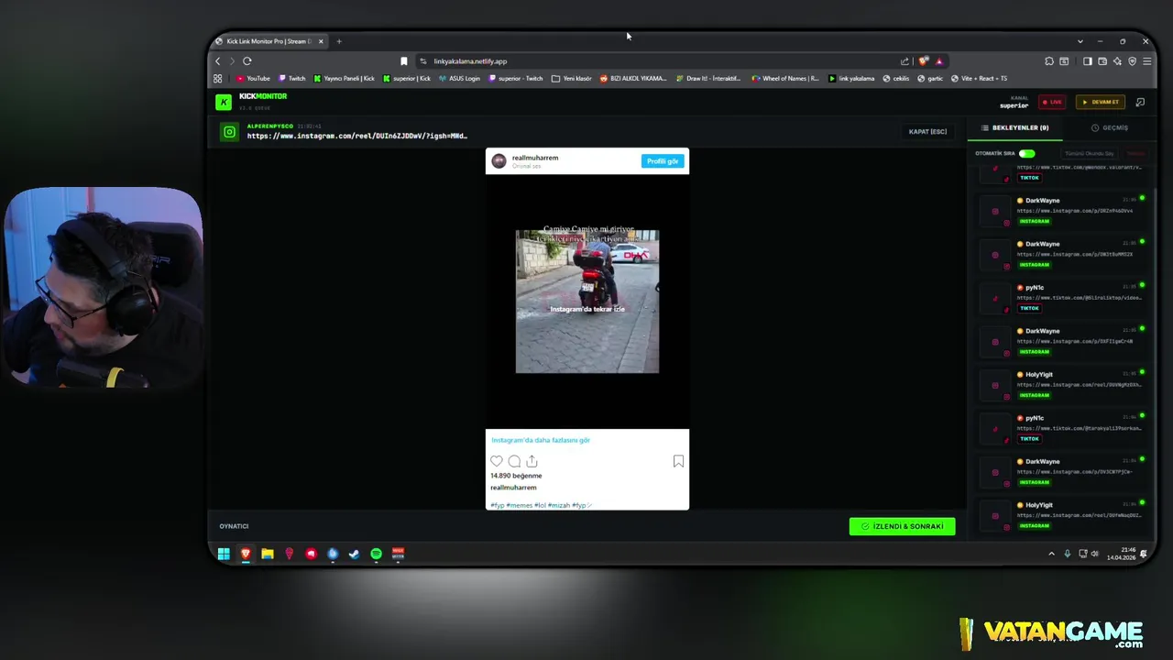The height and width of the screenshot is (660, 1173).
Task: Open Spotify from taskbar
Action: point(377,554)
